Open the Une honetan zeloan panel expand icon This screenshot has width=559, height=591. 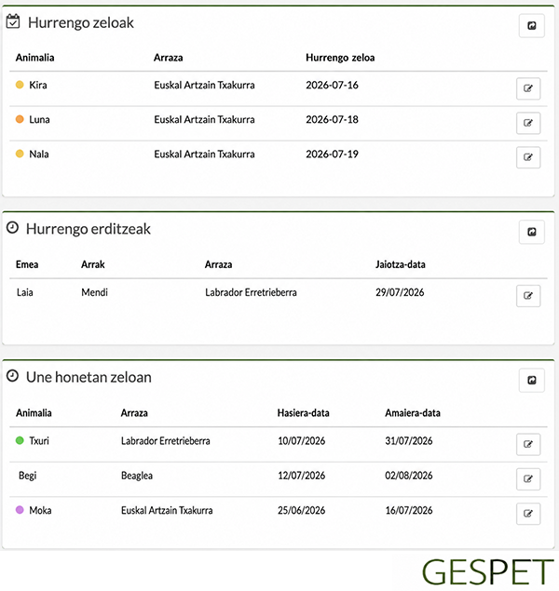click(x=531, y=380)
